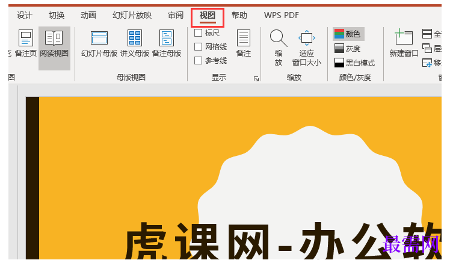Click the slide title text 虎课网-办公软
Image resolution: width=450 pixels, height=263 pixels.
point(283,241)
